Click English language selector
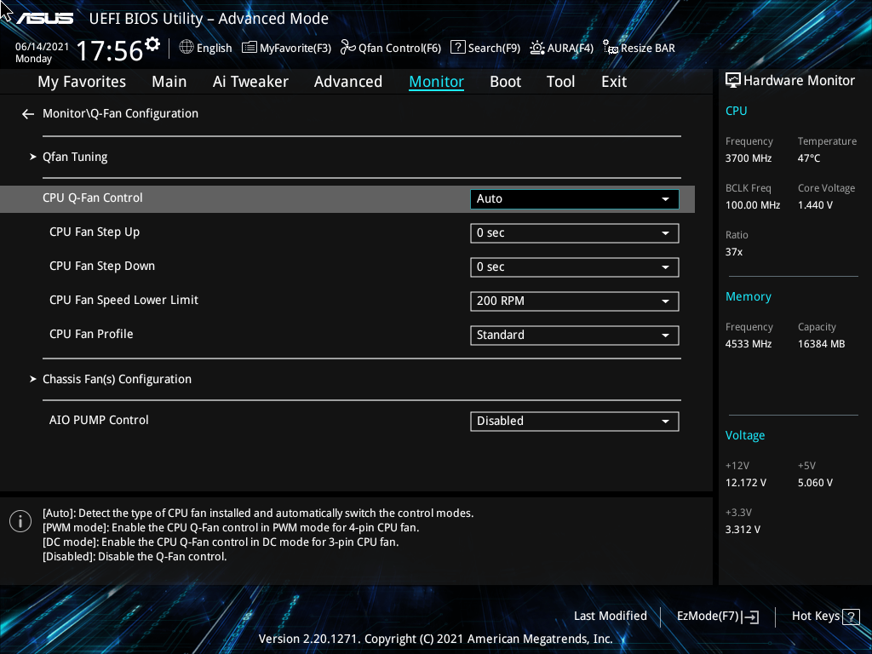Viewport: 872px width, 654px height. pyautogui.click(x=214, y=49)
